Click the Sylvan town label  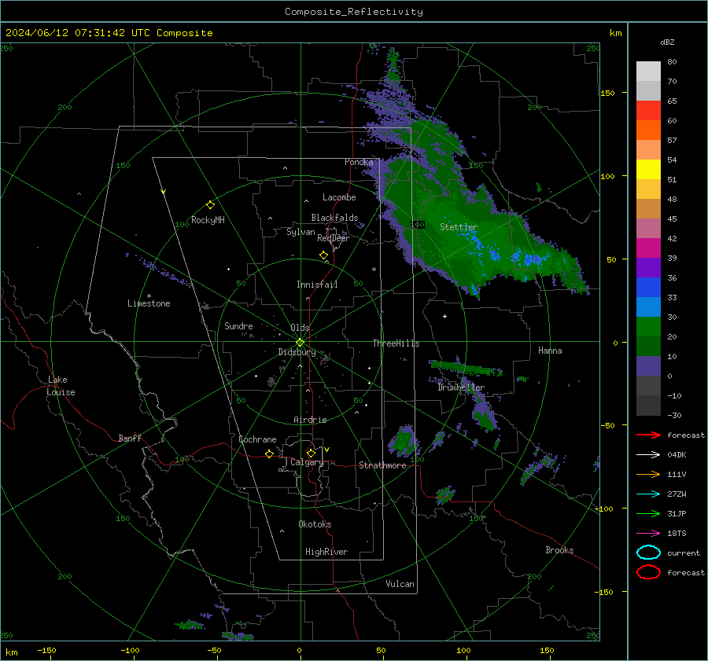pyautogui.click(x=301, y=232)
